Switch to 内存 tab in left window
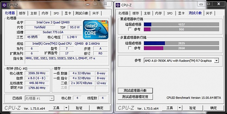Screen dimensions: 227x114 (x=45, y=13)
